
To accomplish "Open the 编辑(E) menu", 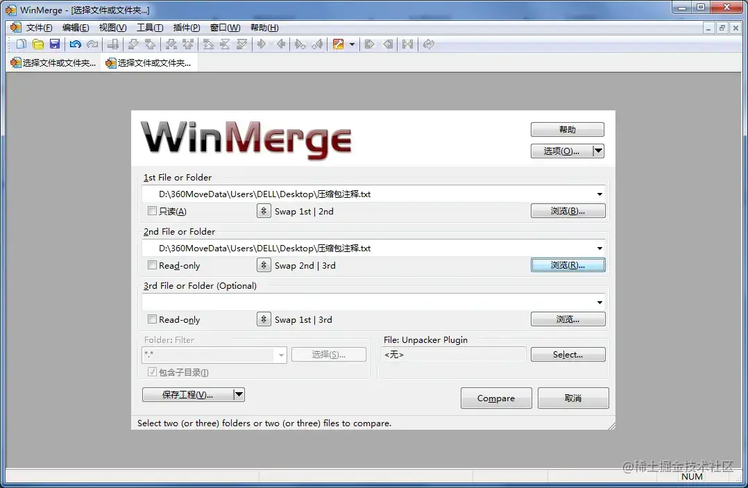I will 76,28.
